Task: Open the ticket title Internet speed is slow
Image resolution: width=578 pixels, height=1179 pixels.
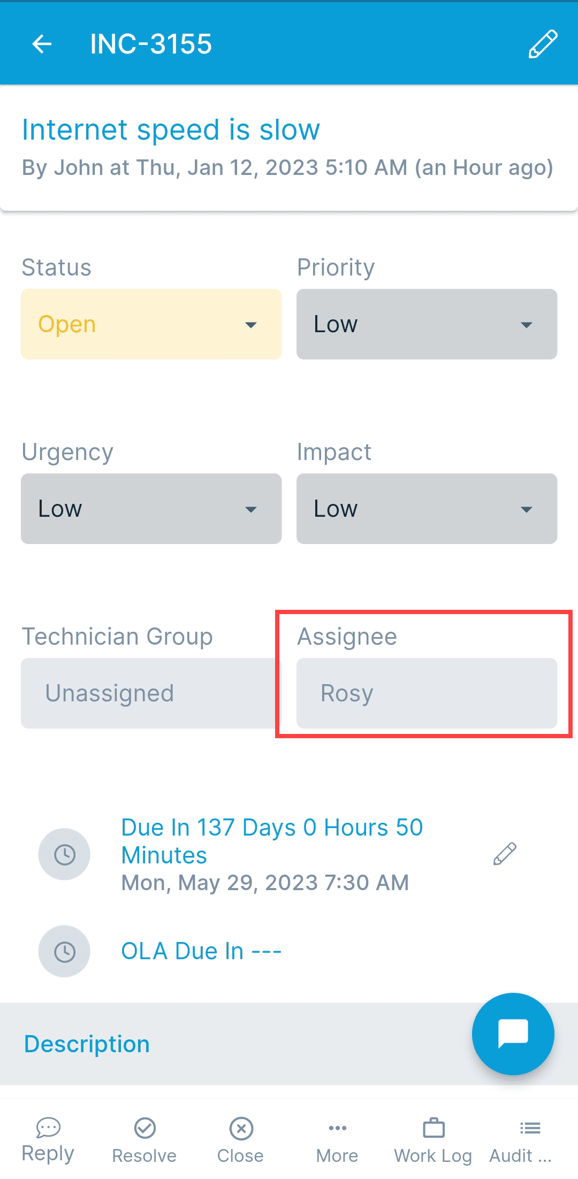Action: 171,129
